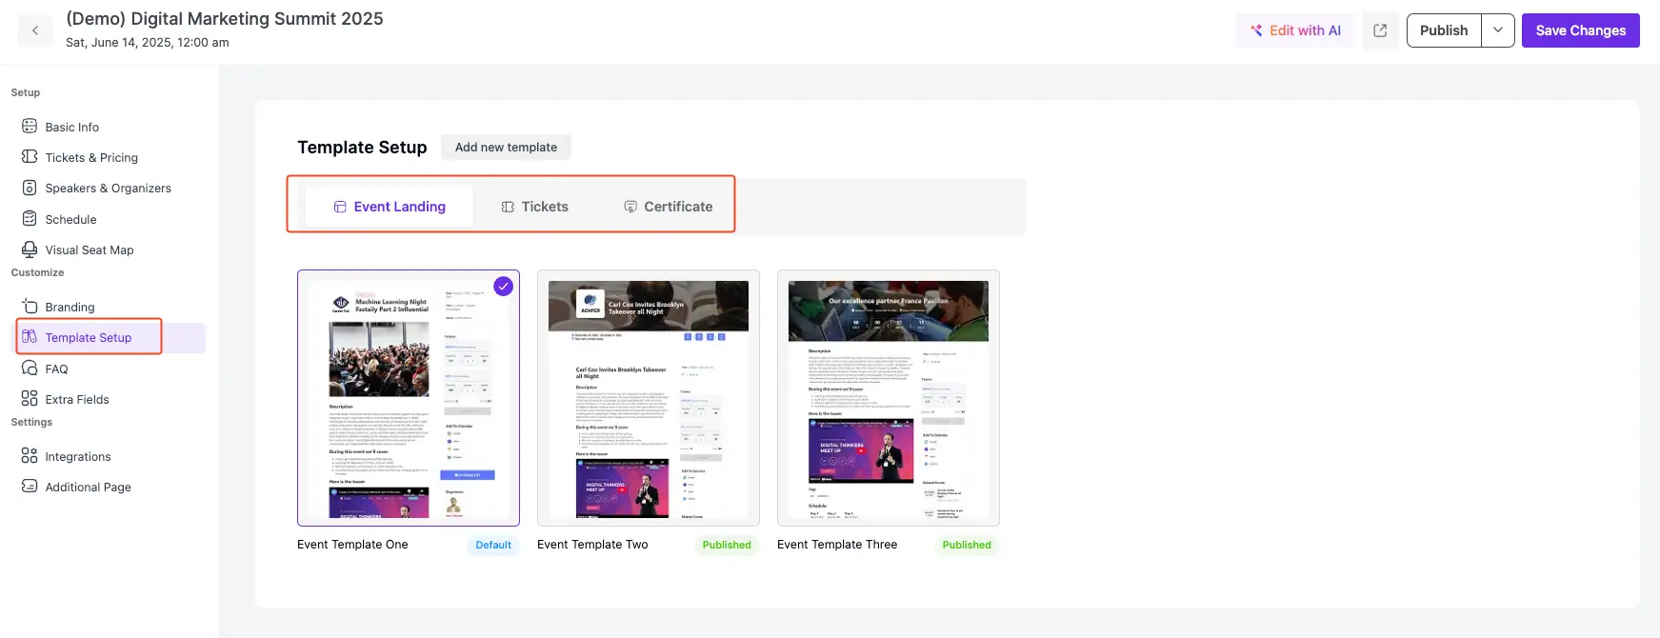Image resolution: width=1660 pixels, height=638 pixels.
Task: Click the Schedule calendar icon
Action: 30,219
